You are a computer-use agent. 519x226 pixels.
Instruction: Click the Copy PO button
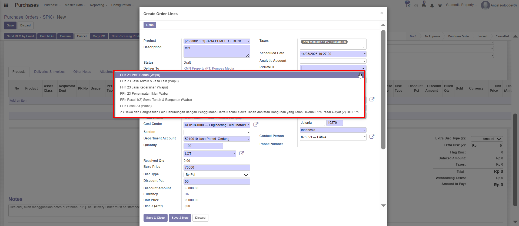tap(99, 36)
